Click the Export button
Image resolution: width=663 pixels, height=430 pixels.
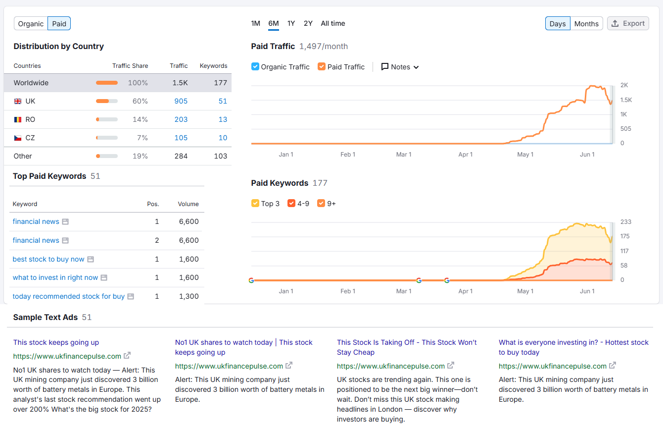pos(628,23)
